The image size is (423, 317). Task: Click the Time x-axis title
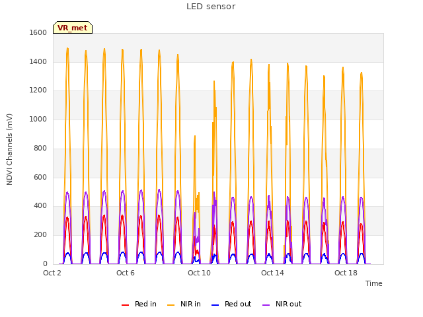coord(373,283)
